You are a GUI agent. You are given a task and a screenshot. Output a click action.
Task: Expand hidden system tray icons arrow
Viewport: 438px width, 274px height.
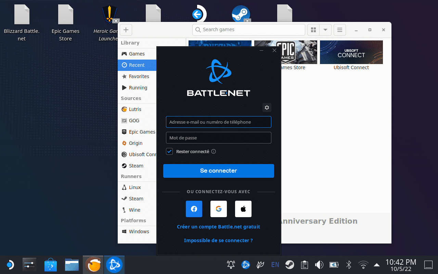pos(377,265)
